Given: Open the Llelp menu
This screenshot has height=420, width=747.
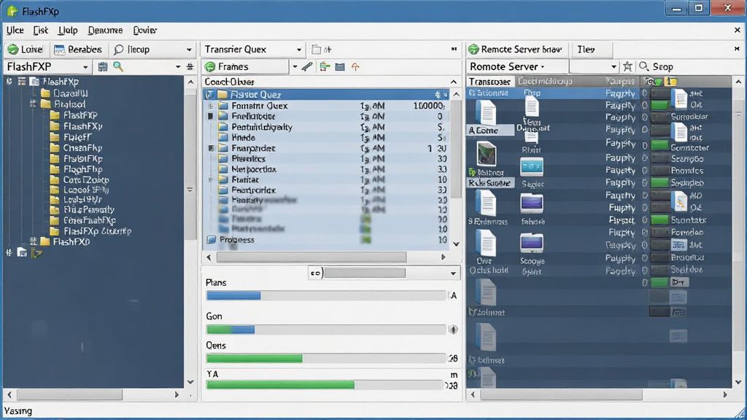Looking at the screenshot, I should tap(68, 30).
